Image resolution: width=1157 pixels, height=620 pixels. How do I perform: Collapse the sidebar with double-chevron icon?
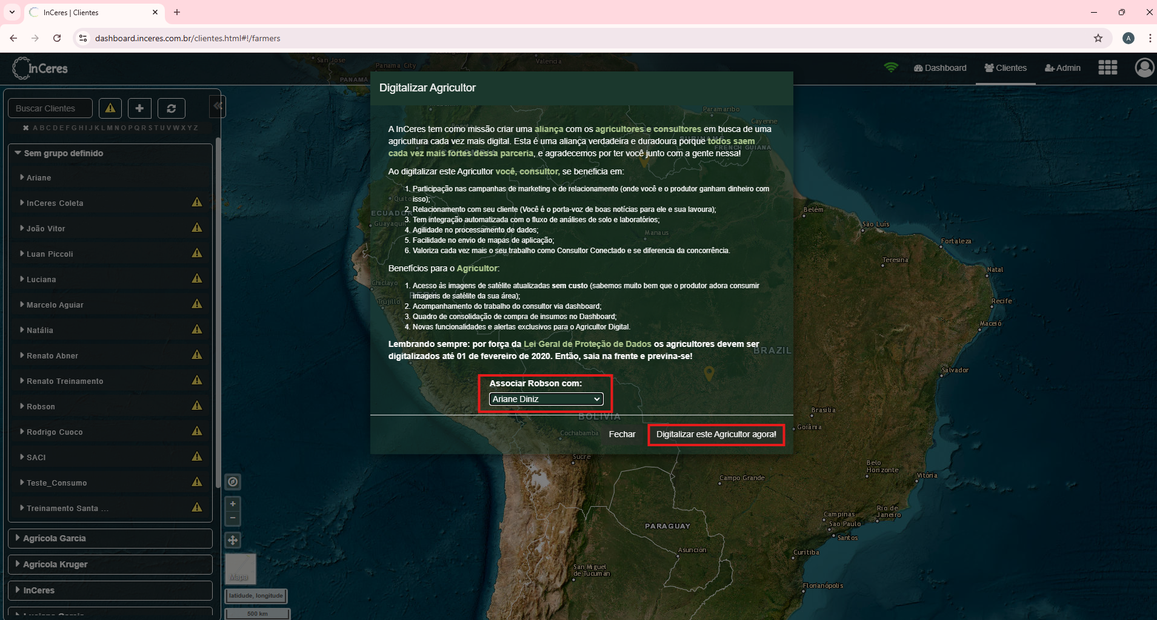[218, 106]
